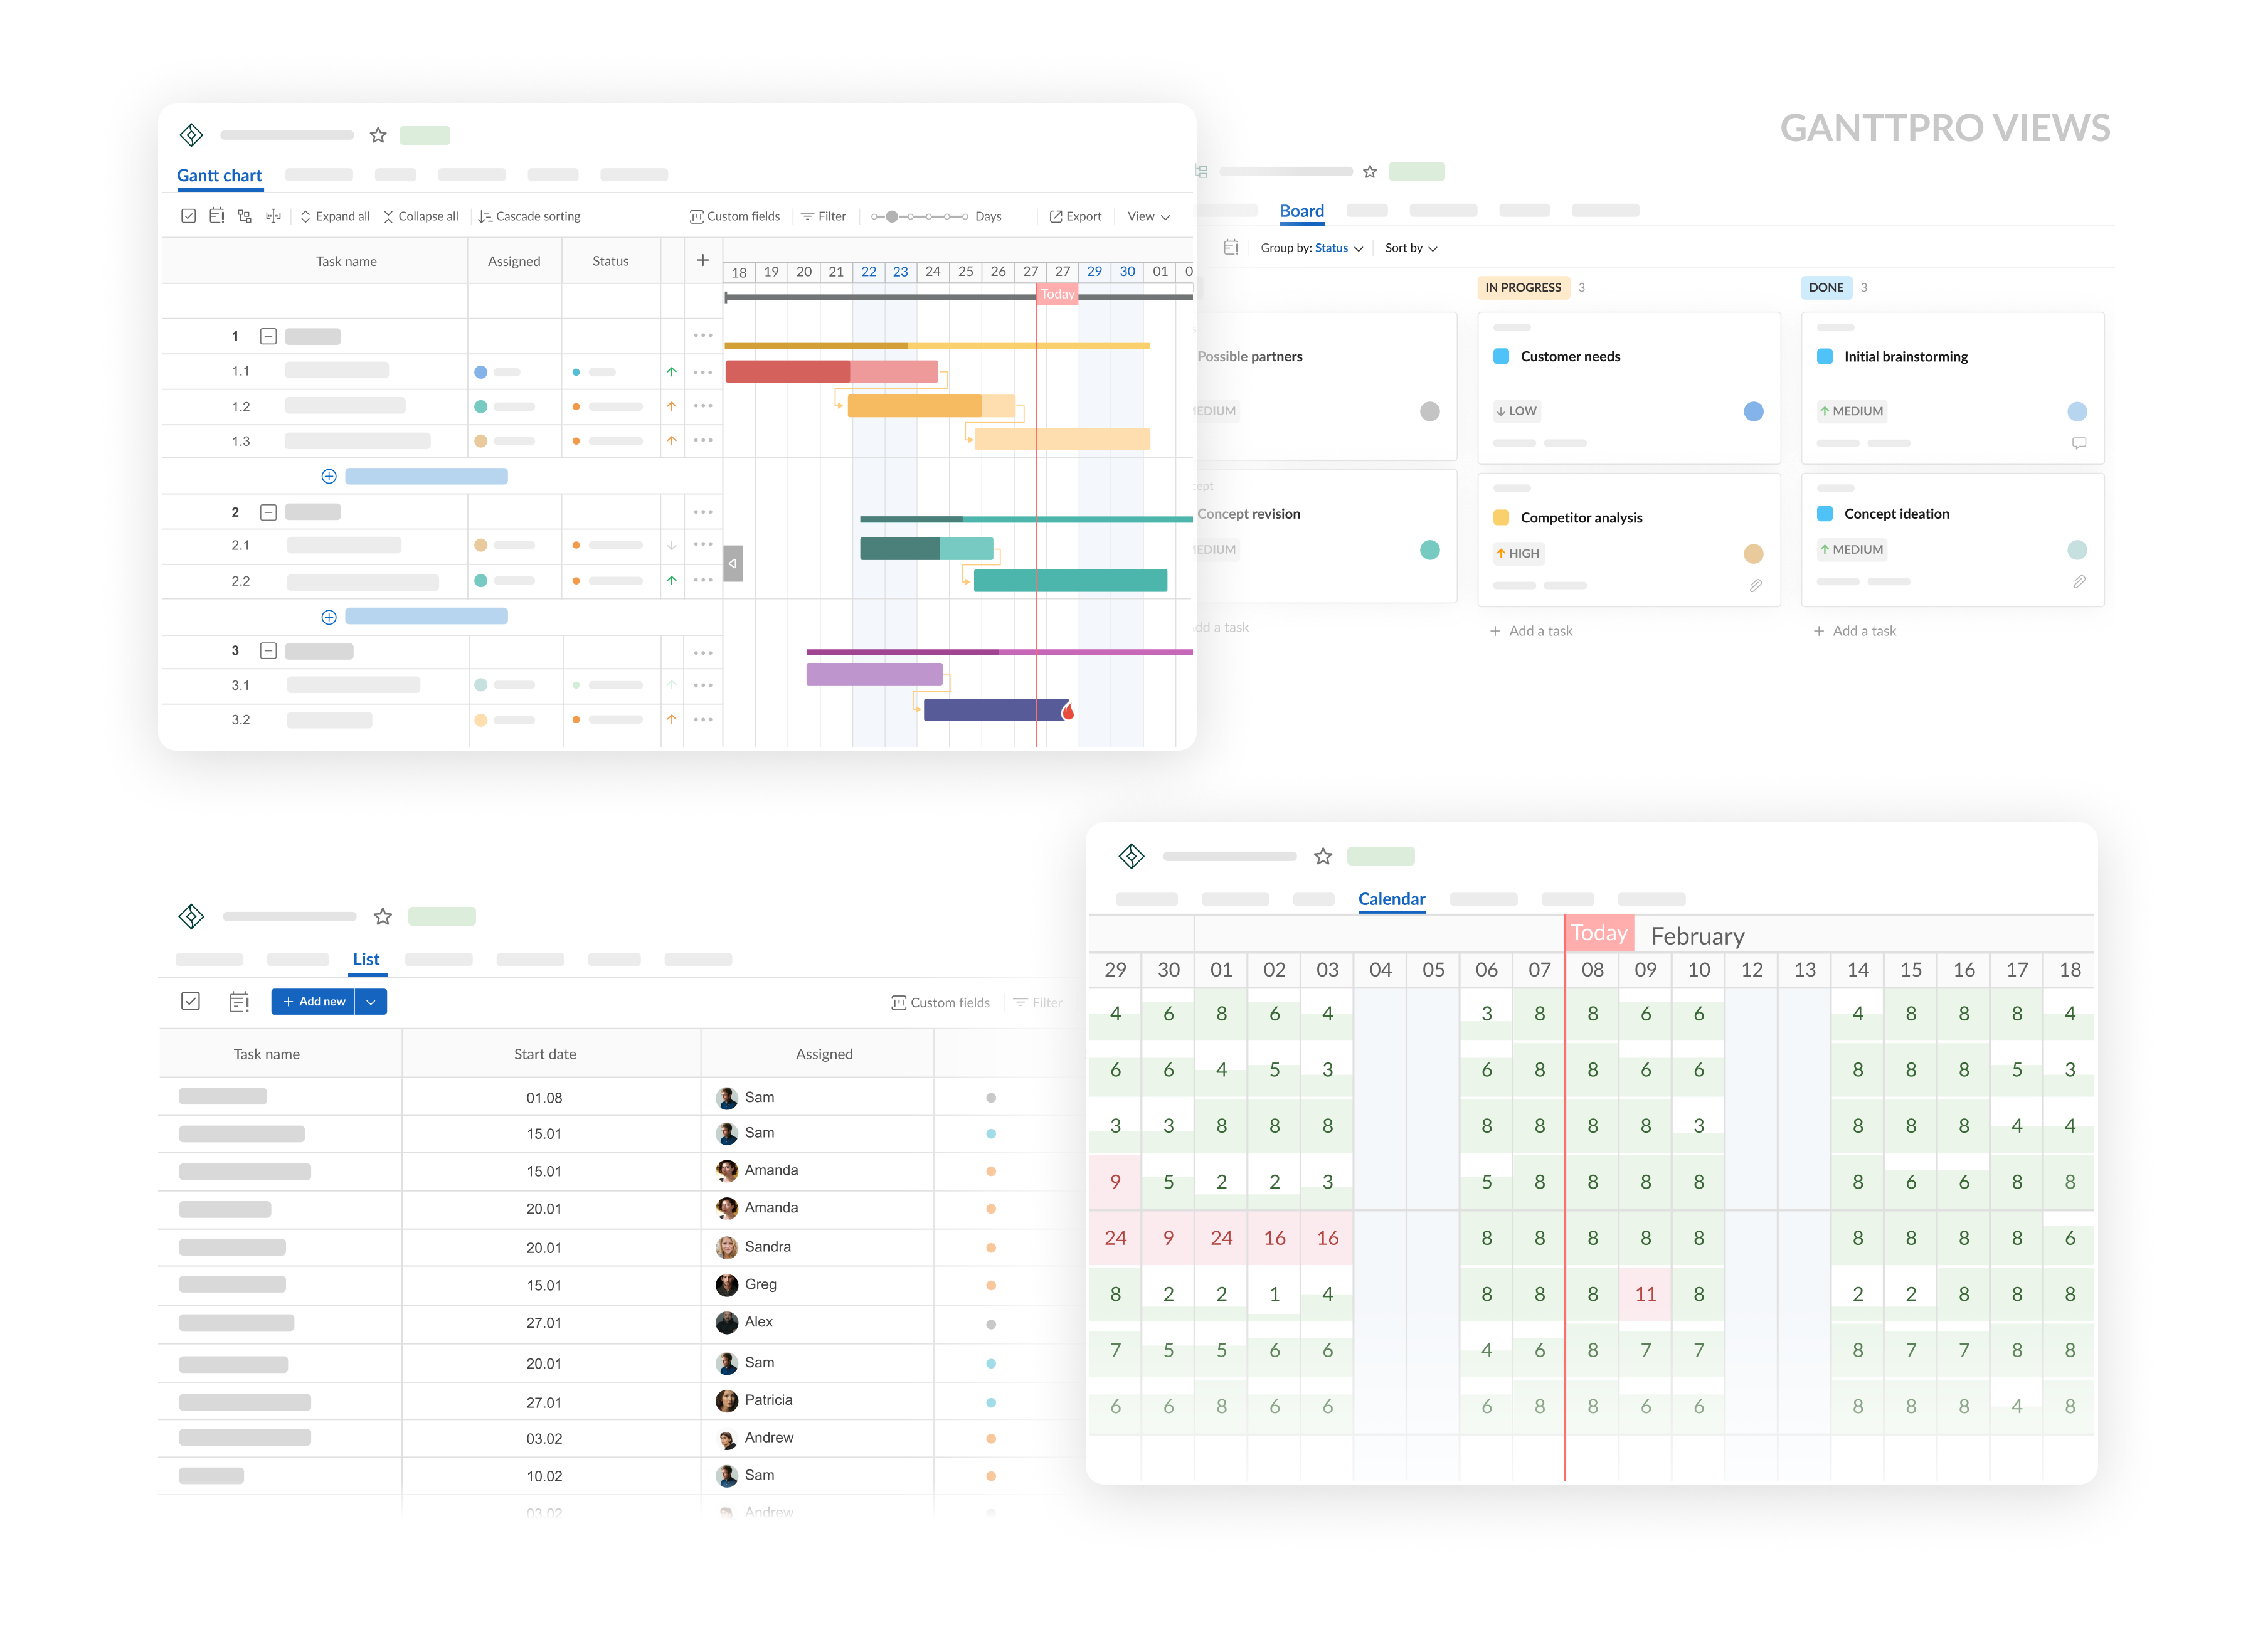Open Custom fields in the Gantt toolbar

point(736,216)
